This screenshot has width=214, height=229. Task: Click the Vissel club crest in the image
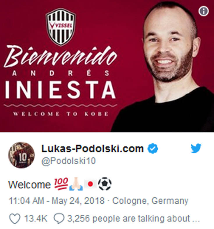tap(61, 27)
